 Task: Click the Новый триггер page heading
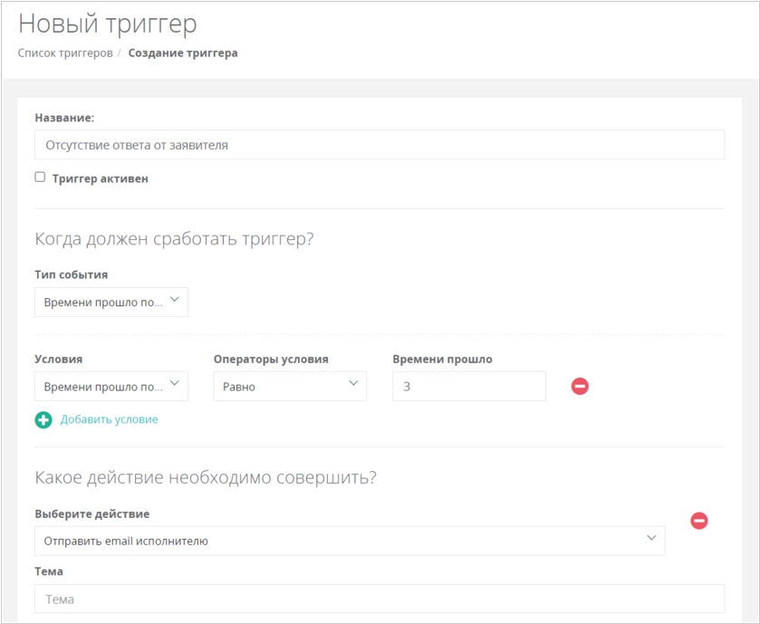click(x=108, y=24)
